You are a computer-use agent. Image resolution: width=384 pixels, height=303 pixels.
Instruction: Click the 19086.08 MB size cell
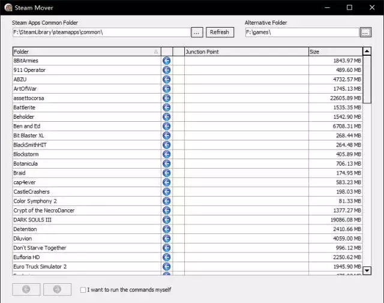pyautogui.click(x=335, y=220)
